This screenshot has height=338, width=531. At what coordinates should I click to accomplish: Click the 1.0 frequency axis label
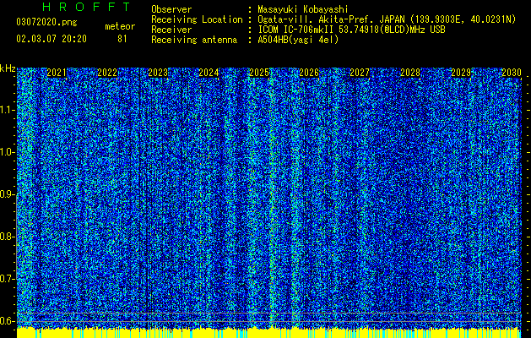pos(8,152)
